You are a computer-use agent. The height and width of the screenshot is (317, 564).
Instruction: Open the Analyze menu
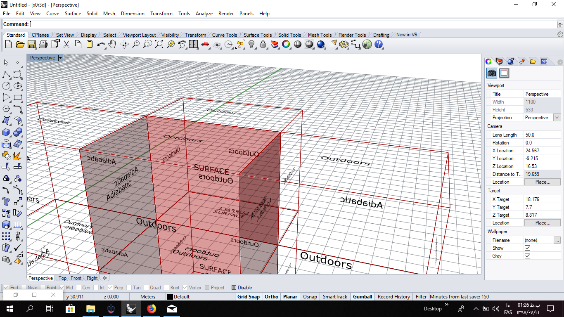(204, 14)
